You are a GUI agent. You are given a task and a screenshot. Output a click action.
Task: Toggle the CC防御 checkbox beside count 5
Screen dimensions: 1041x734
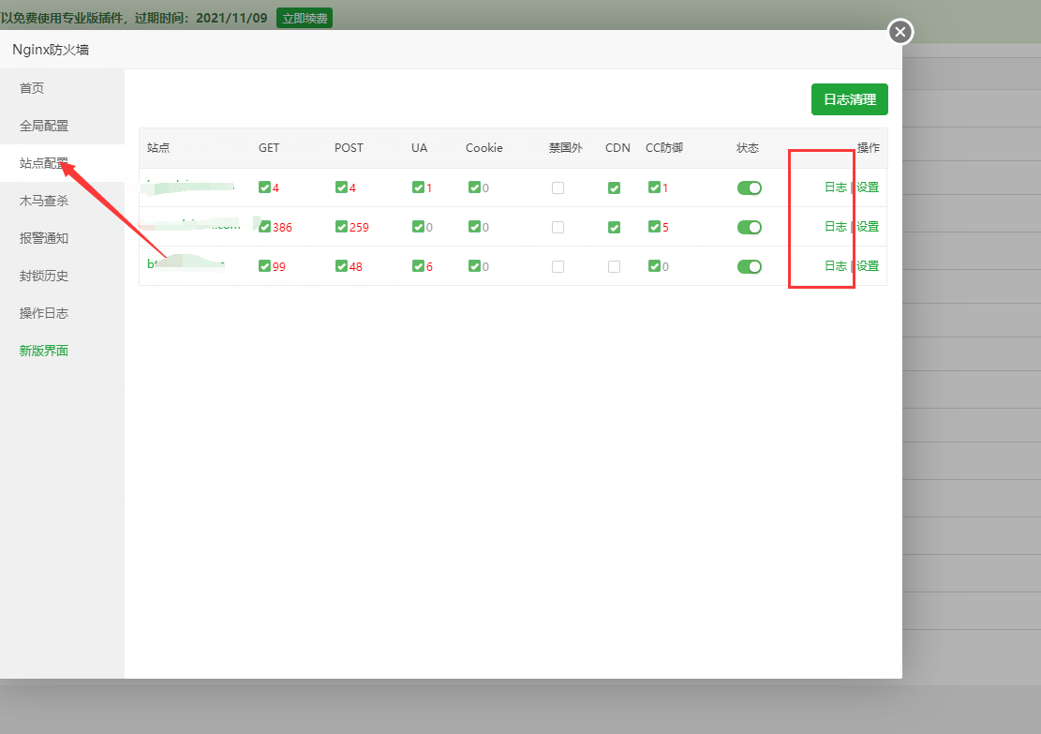(655, 227)
